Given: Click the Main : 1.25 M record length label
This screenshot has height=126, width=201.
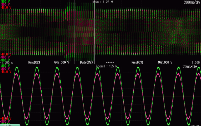Looking at the screenshot, I should click(x=103, y=2).
